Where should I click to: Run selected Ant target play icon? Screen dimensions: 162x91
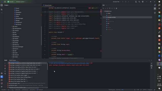pos(108,8)
